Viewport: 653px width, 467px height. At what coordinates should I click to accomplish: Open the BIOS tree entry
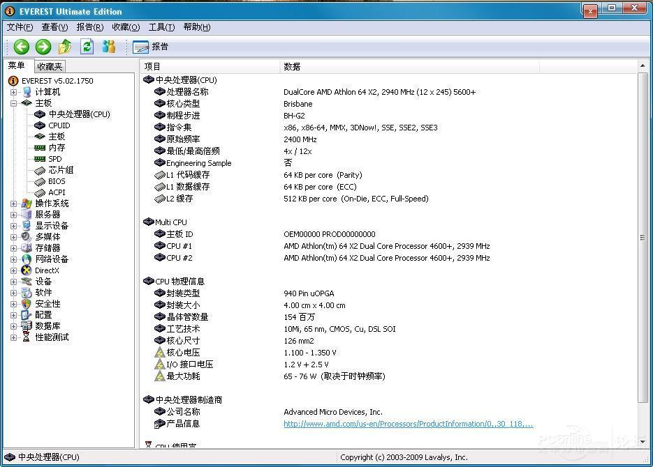(x=57, y=181)
